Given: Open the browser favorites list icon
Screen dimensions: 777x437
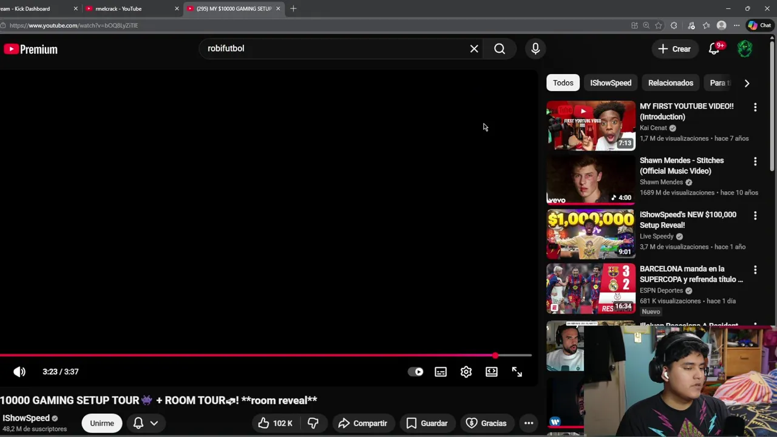Looking at the screenshot, I should click(x=706, y=25).
